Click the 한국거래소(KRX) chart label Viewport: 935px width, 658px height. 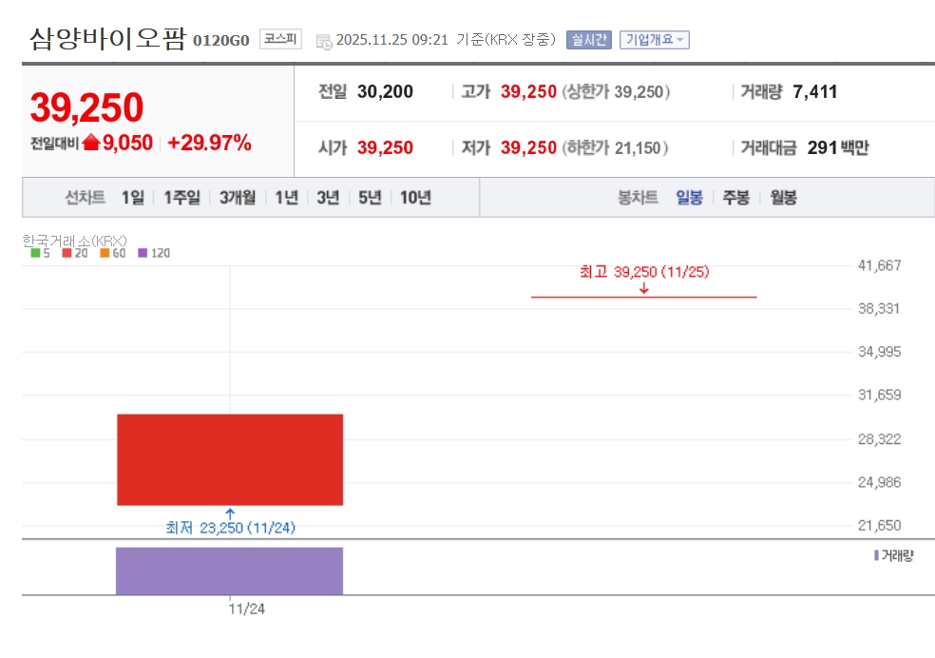pyautogui.click(x=74, y=241)
